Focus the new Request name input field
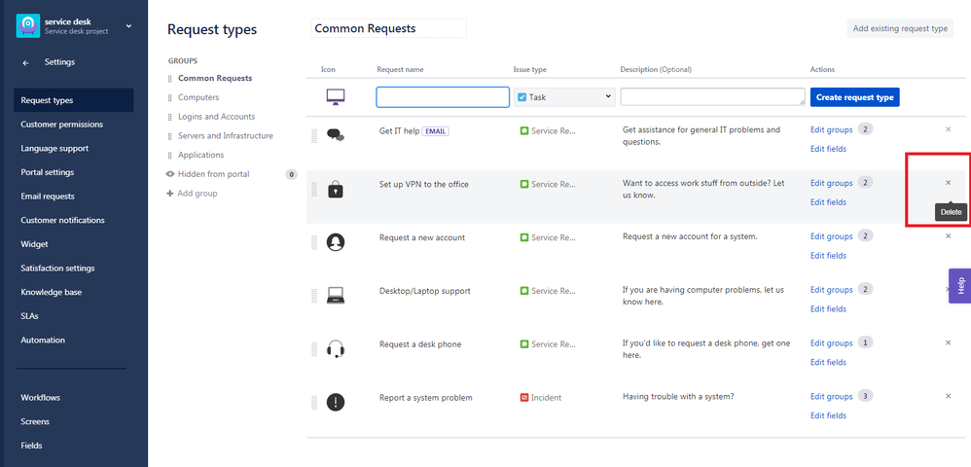971x467 pixels. pos(443,97)
